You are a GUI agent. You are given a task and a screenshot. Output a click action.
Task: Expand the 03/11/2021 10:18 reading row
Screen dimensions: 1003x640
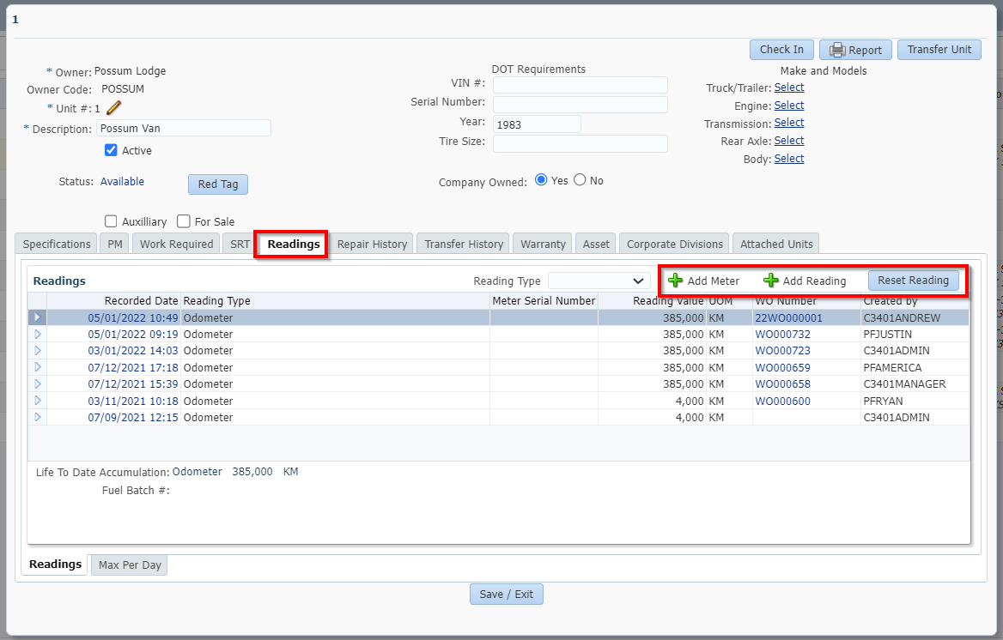[37, 401]
